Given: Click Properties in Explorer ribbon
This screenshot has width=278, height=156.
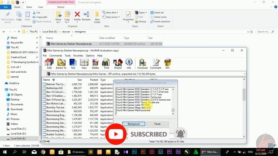Looking at the screenshot, I should coord(128,17).
